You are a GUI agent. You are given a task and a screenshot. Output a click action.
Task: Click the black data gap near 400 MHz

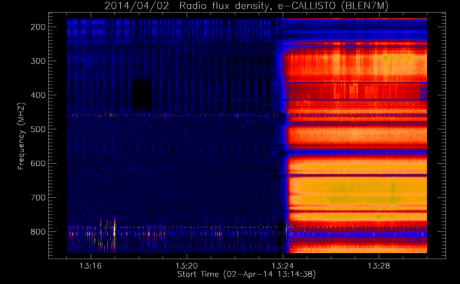pos(142,94)
